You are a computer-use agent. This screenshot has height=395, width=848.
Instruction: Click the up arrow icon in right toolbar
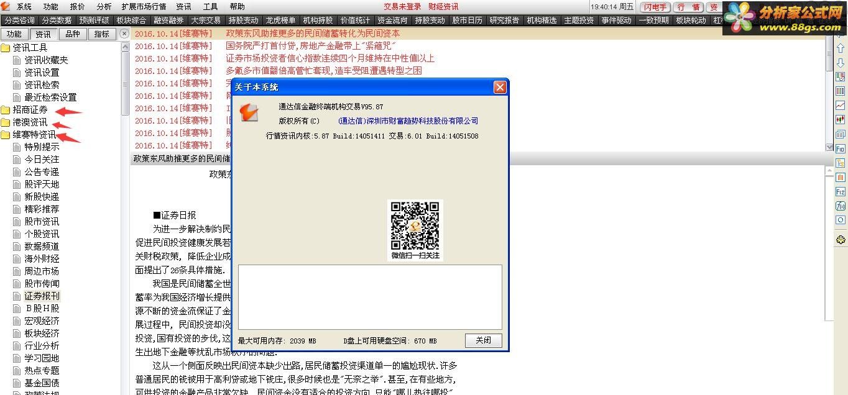coord(841,48)
